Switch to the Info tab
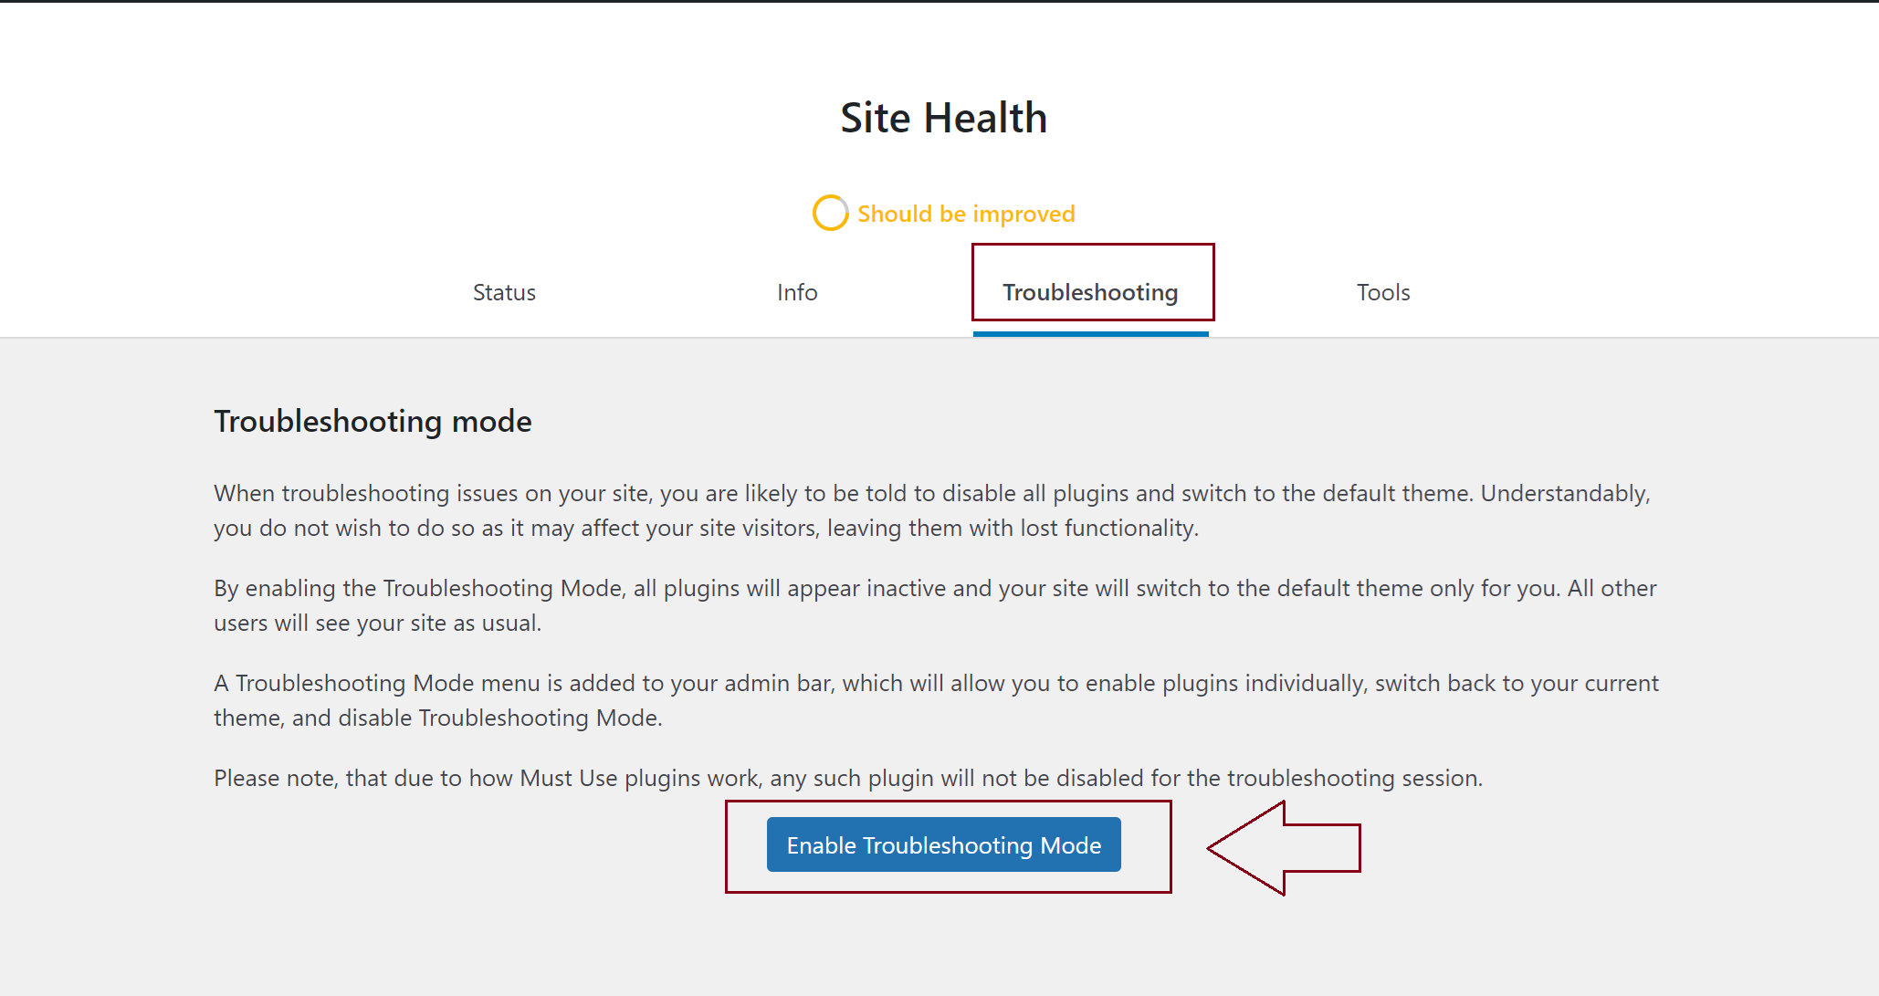This screenshot has height=996, width=1879. [x=796, y=292]
